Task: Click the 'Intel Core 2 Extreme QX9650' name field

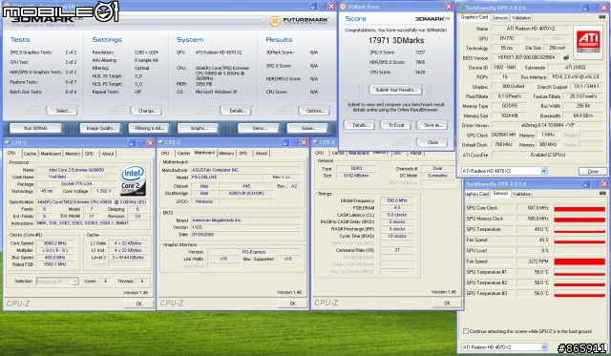Action: [76, 170]
